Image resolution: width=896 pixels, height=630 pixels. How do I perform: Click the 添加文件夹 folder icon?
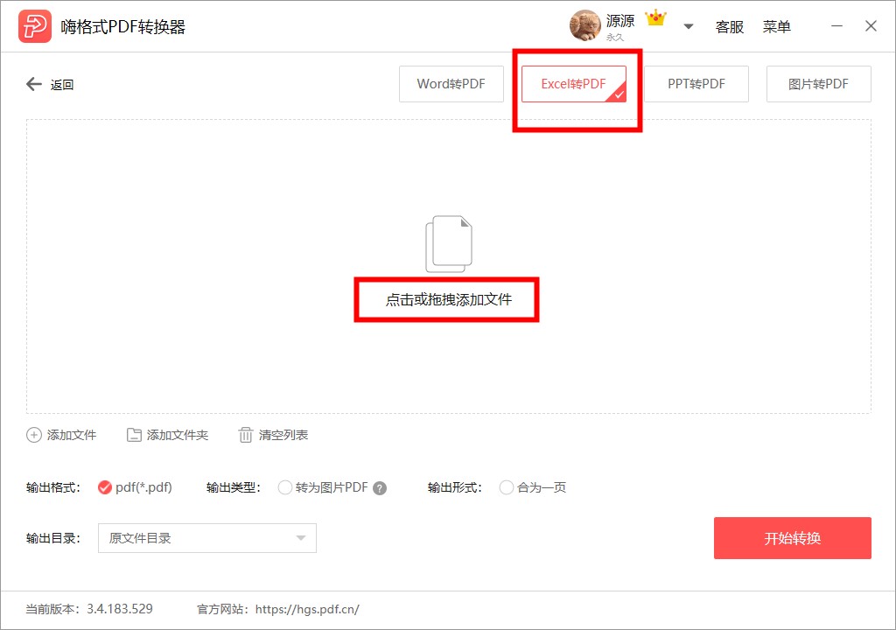click(x=134, y=435)
